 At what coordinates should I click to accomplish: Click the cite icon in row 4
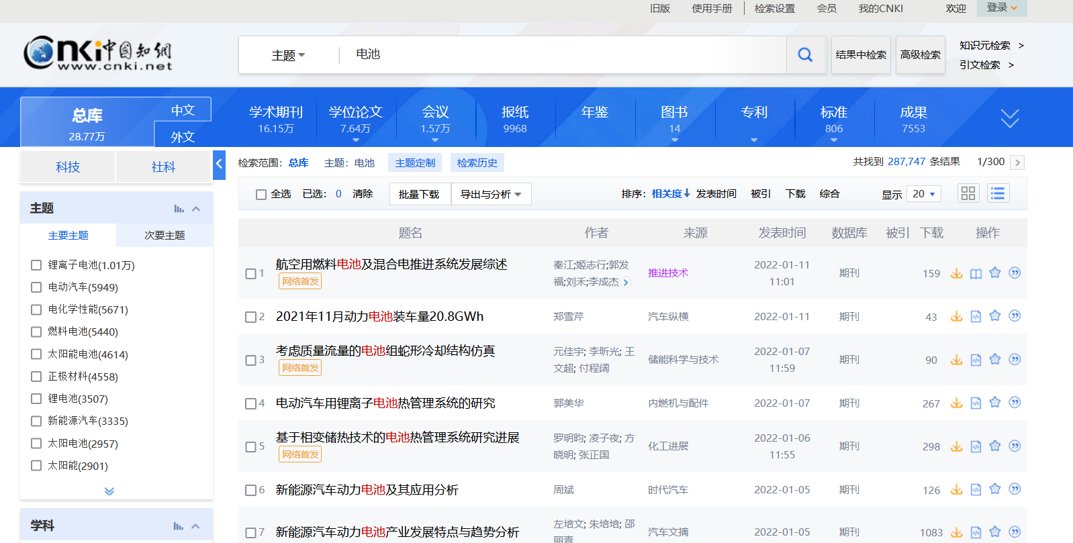[1015, 402]
